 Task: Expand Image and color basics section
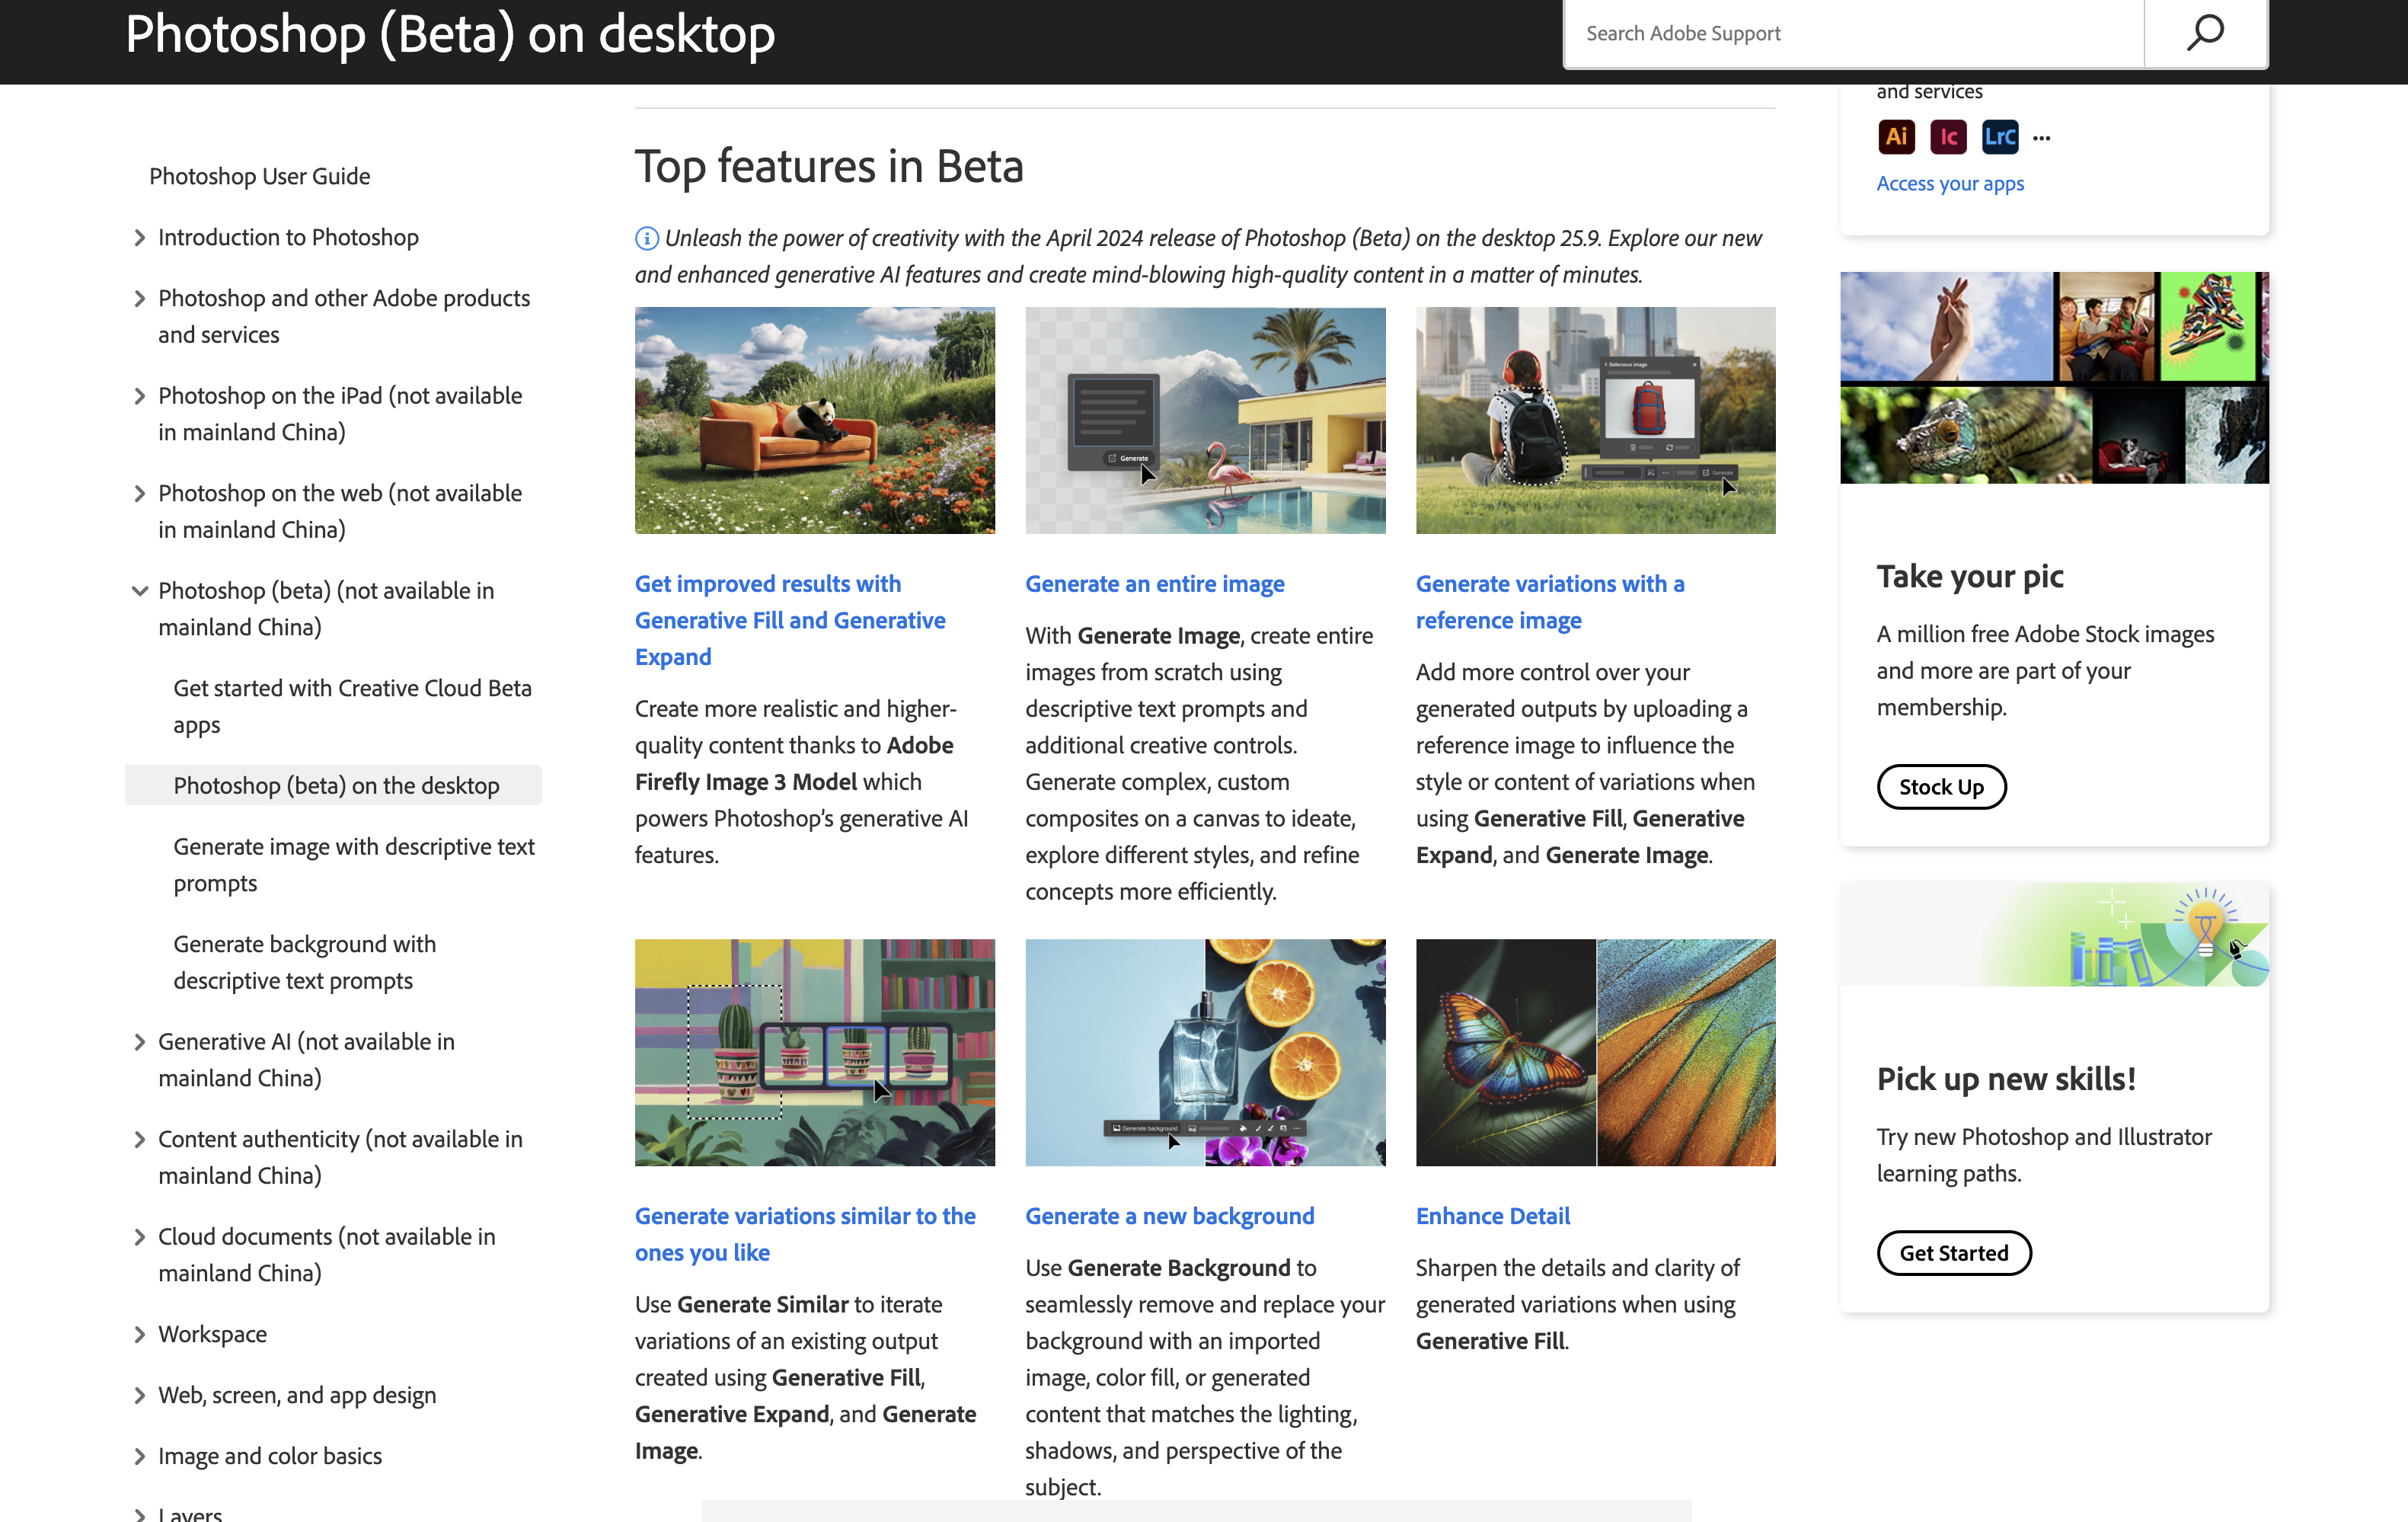139,1457
